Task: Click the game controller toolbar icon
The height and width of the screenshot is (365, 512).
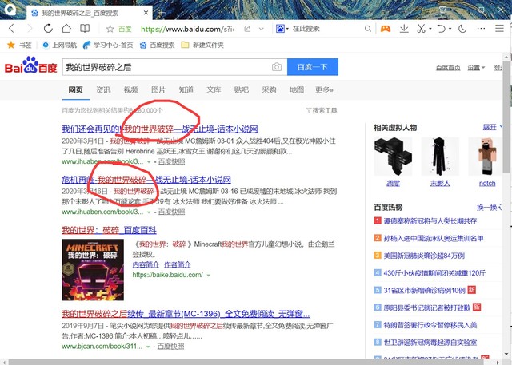Action: pyautogui.click(x=385, y=29)
